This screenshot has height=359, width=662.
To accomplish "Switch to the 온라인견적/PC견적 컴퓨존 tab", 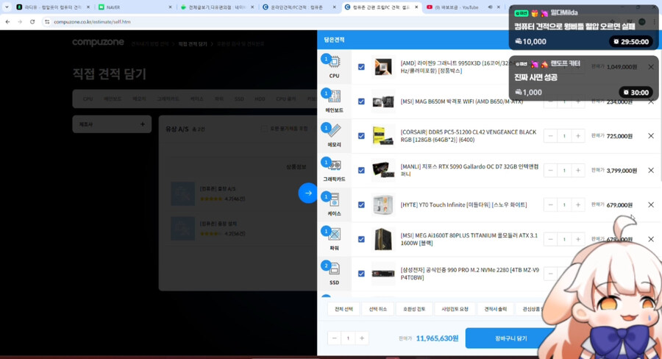I will pos(298,7).
